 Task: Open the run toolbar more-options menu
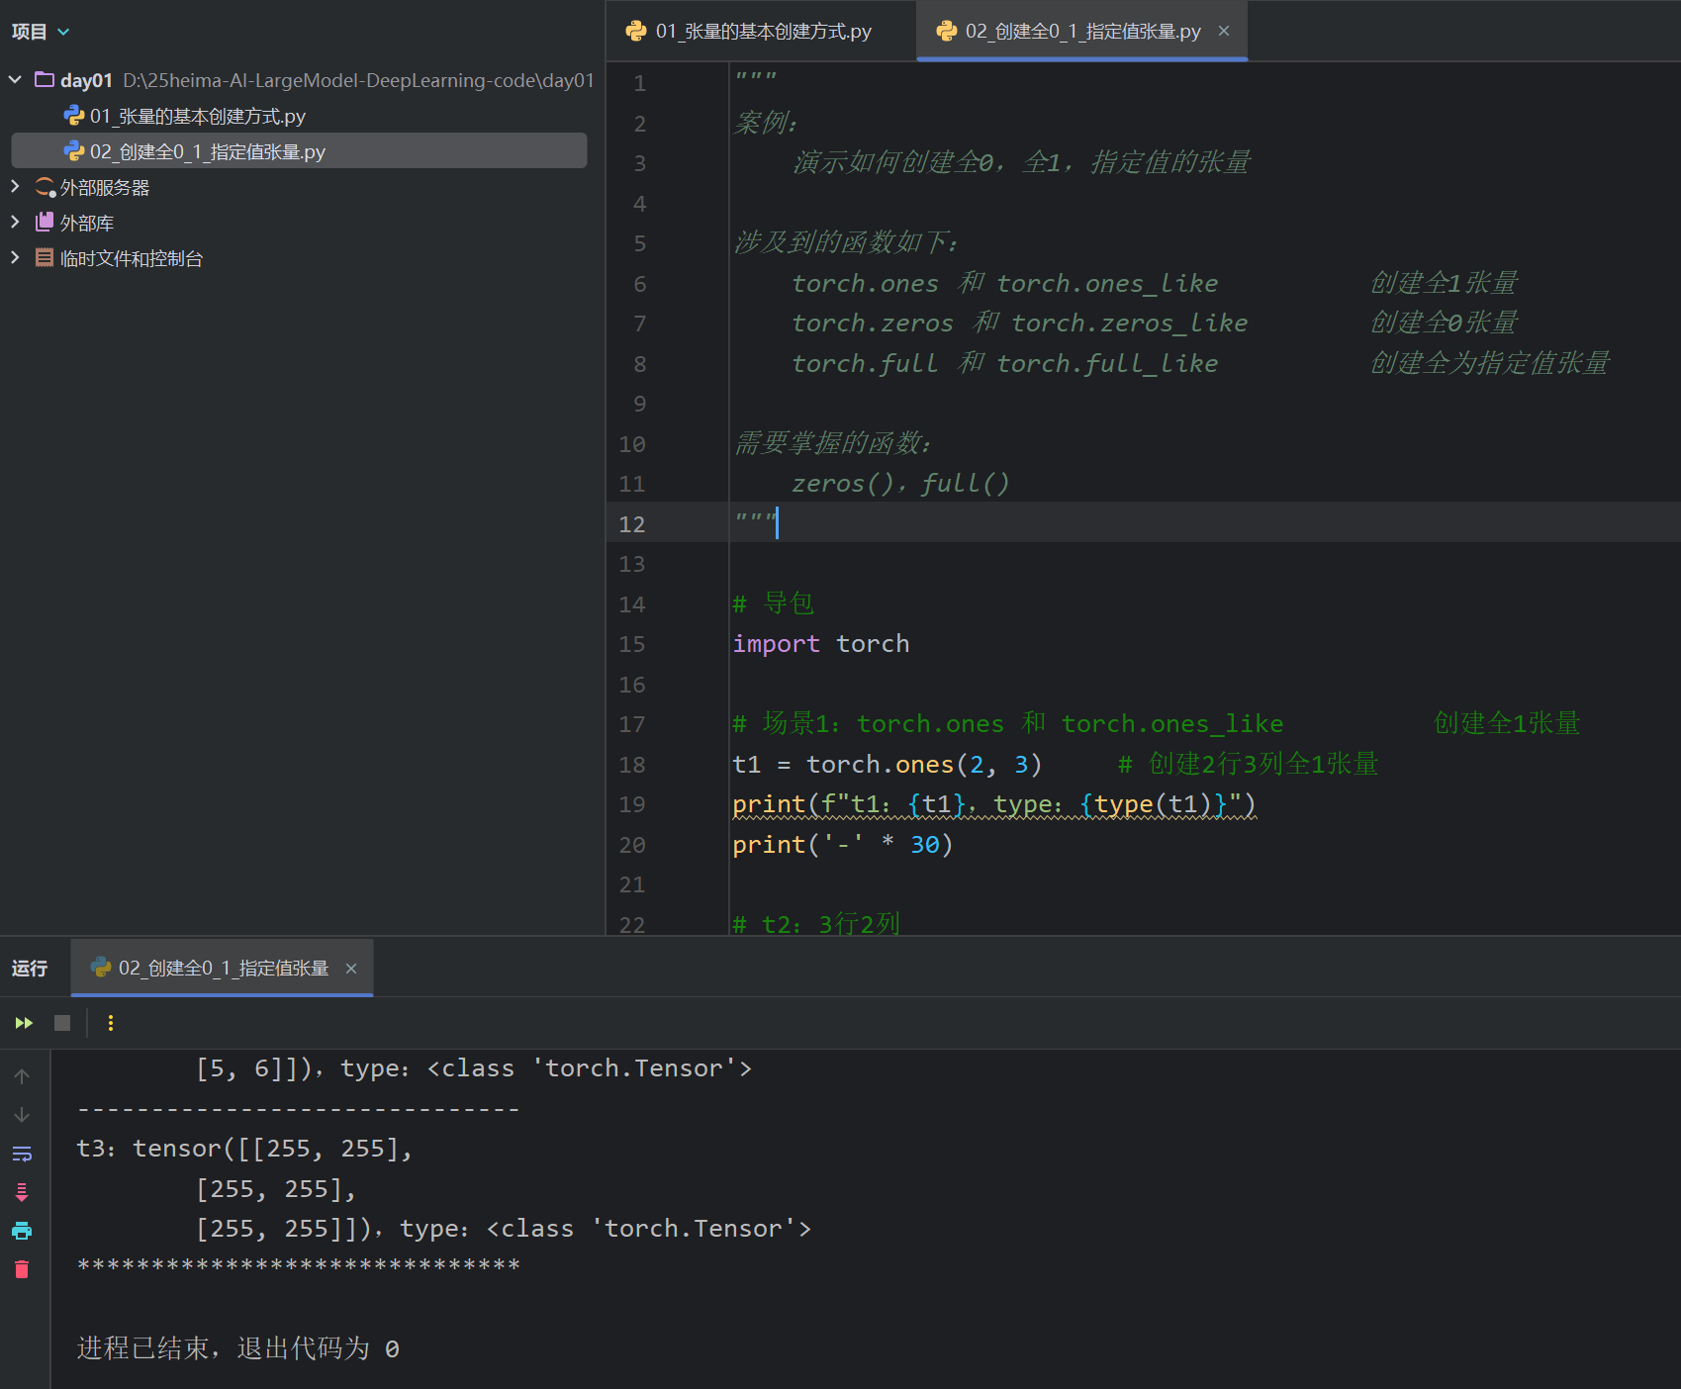point(111,1023)
